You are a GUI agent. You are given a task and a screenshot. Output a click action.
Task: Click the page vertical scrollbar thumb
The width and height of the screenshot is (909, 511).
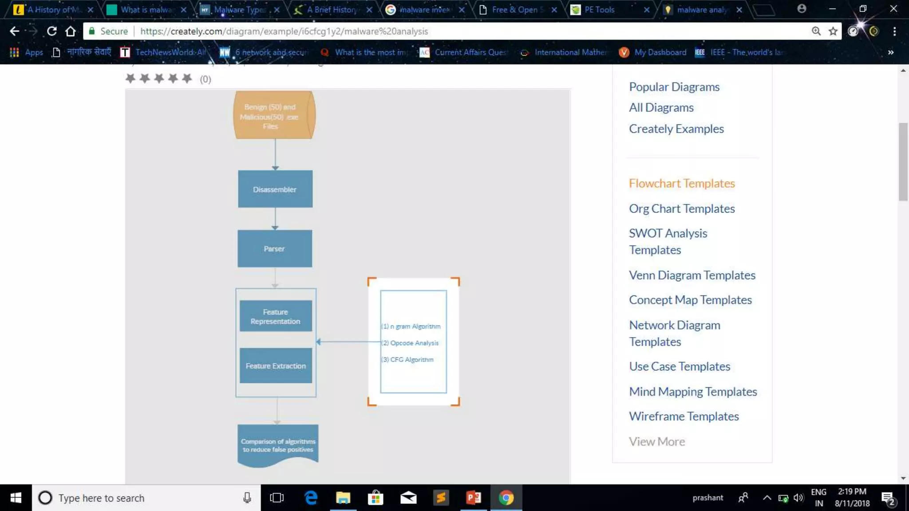pos(903,162)
